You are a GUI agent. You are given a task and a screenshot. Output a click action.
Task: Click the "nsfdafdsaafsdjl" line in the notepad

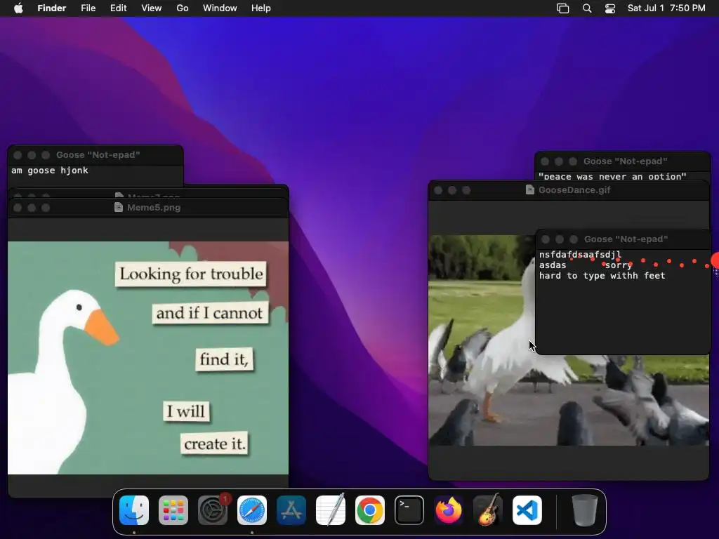click(x=580, y=254)
